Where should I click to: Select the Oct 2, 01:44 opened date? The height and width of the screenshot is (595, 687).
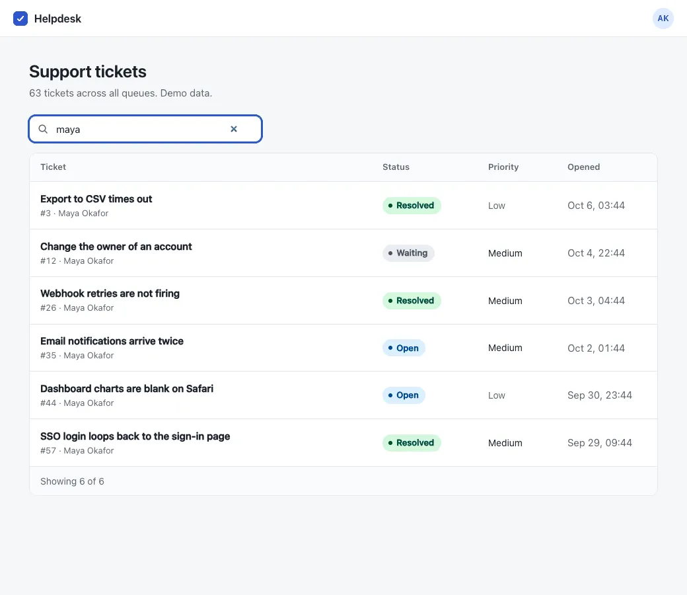(596, 348)
